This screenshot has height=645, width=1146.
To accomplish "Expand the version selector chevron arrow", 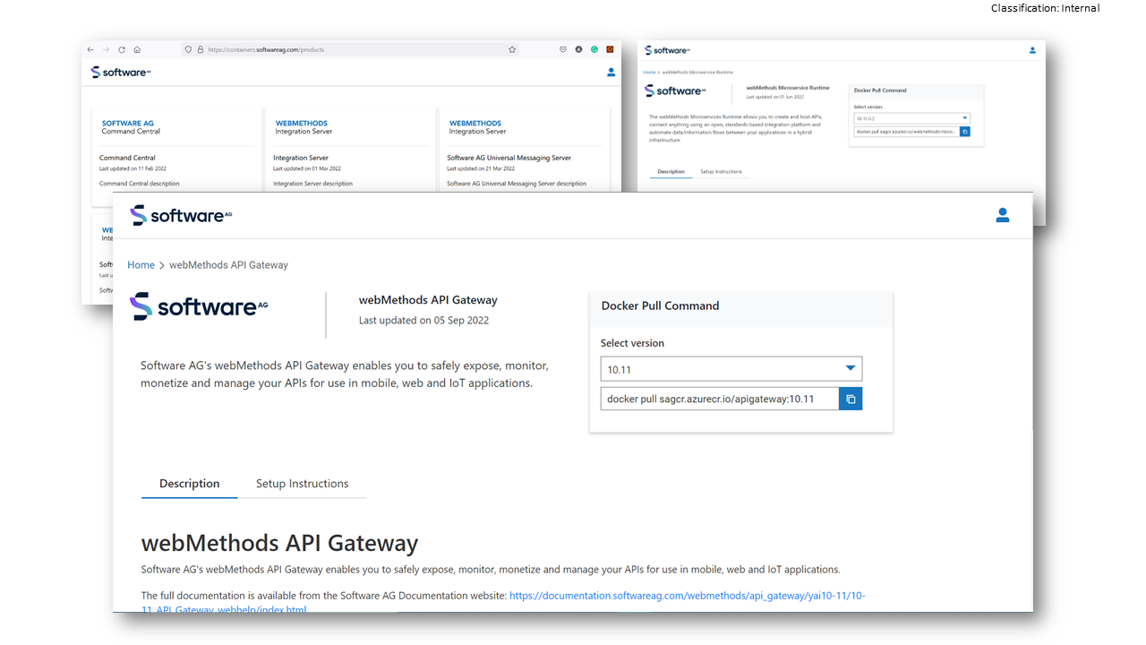I will [850, 368].
